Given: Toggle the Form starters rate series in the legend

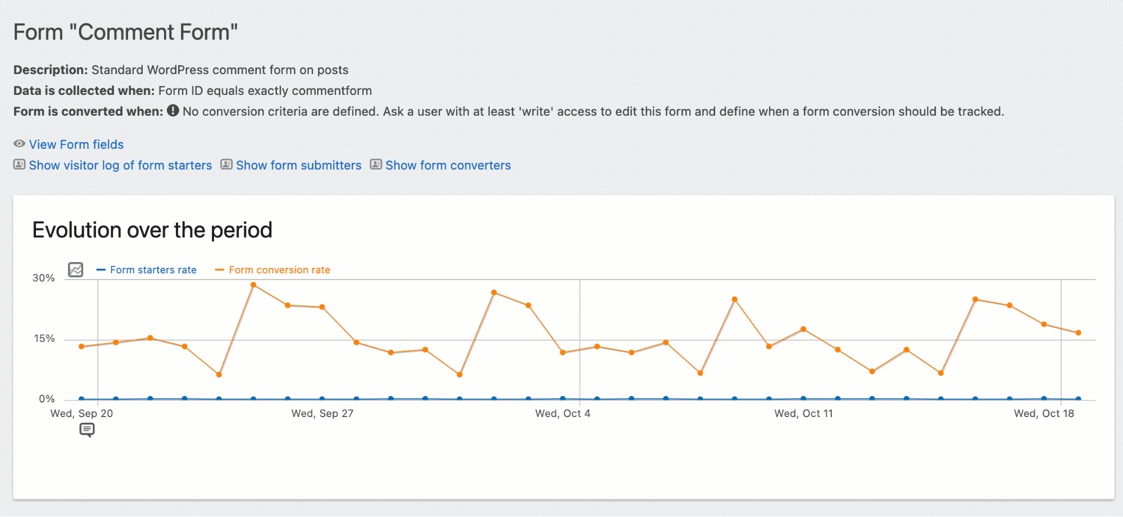Looking at the screenshot, I should click(x=153, y=269).
